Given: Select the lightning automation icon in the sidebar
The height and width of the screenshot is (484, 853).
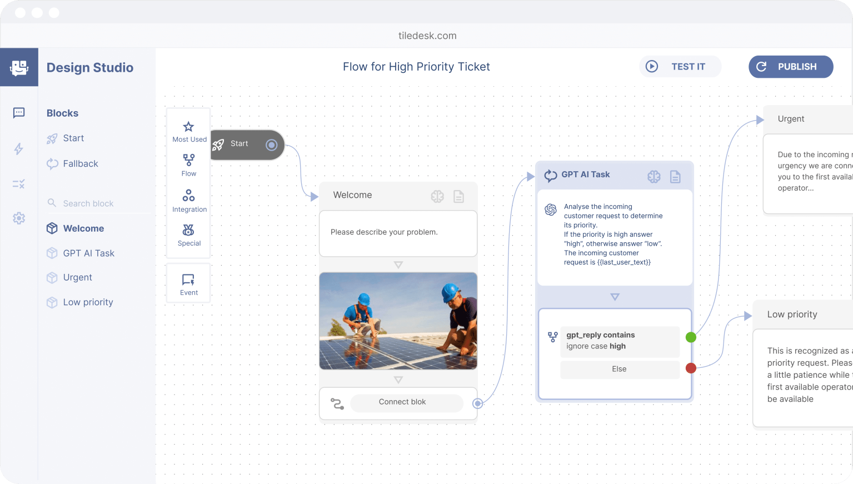Looking at the screenshot, I should (18, 149).
